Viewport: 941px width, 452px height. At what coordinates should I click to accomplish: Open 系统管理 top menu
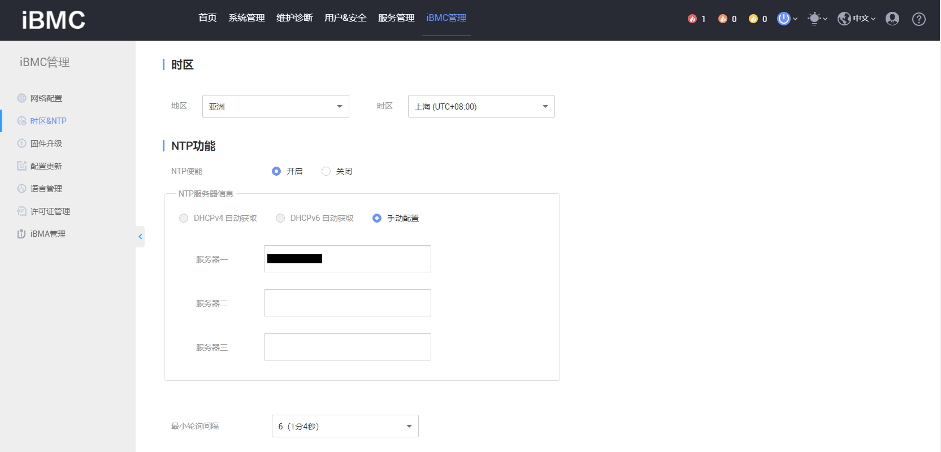tap(247, 18)
